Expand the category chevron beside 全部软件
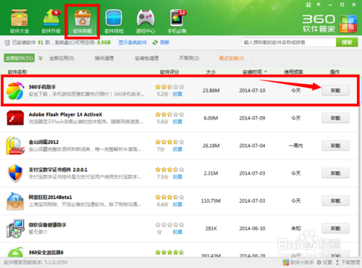Screen dimensions: 362x268 41,58
